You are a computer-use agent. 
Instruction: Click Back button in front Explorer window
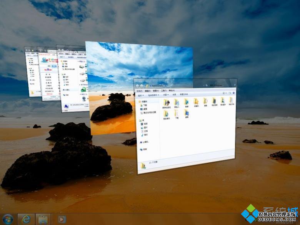(x=137, y=86)
